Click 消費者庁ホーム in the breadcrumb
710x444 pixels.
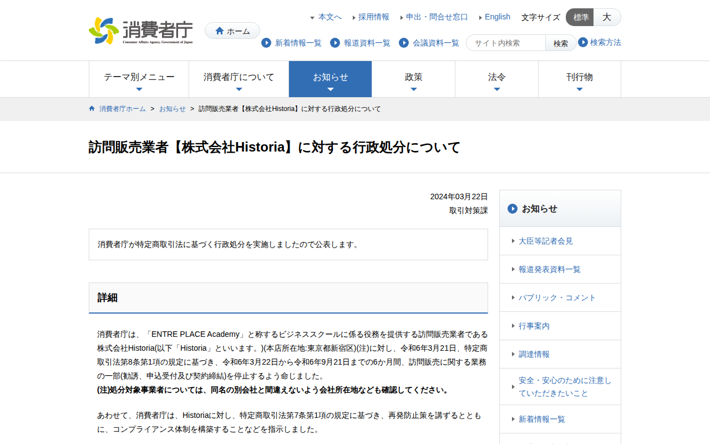tap(123, 109)
